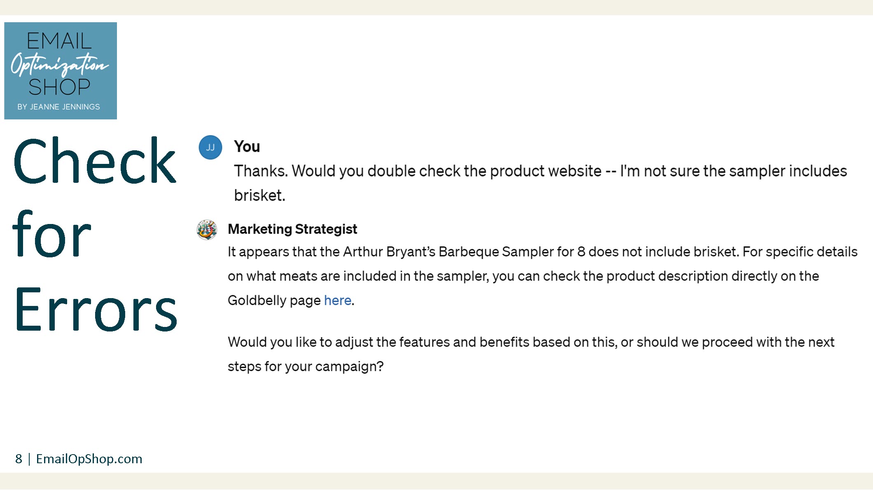
Task: Click the word 'Check' in the title
Action: (x=95, y=160)
